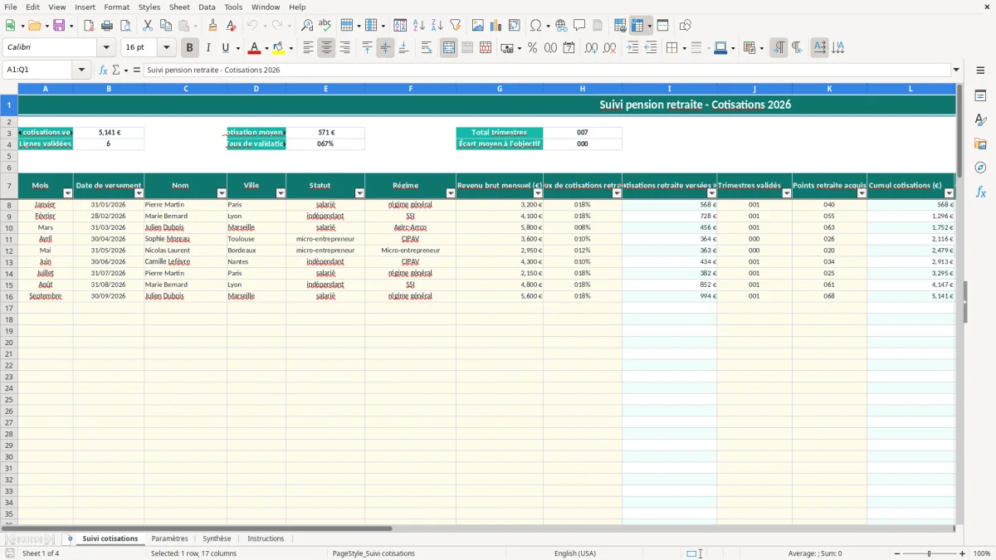Open filter dropdown on Régime column
996x560 pixels.
point(451,193)
